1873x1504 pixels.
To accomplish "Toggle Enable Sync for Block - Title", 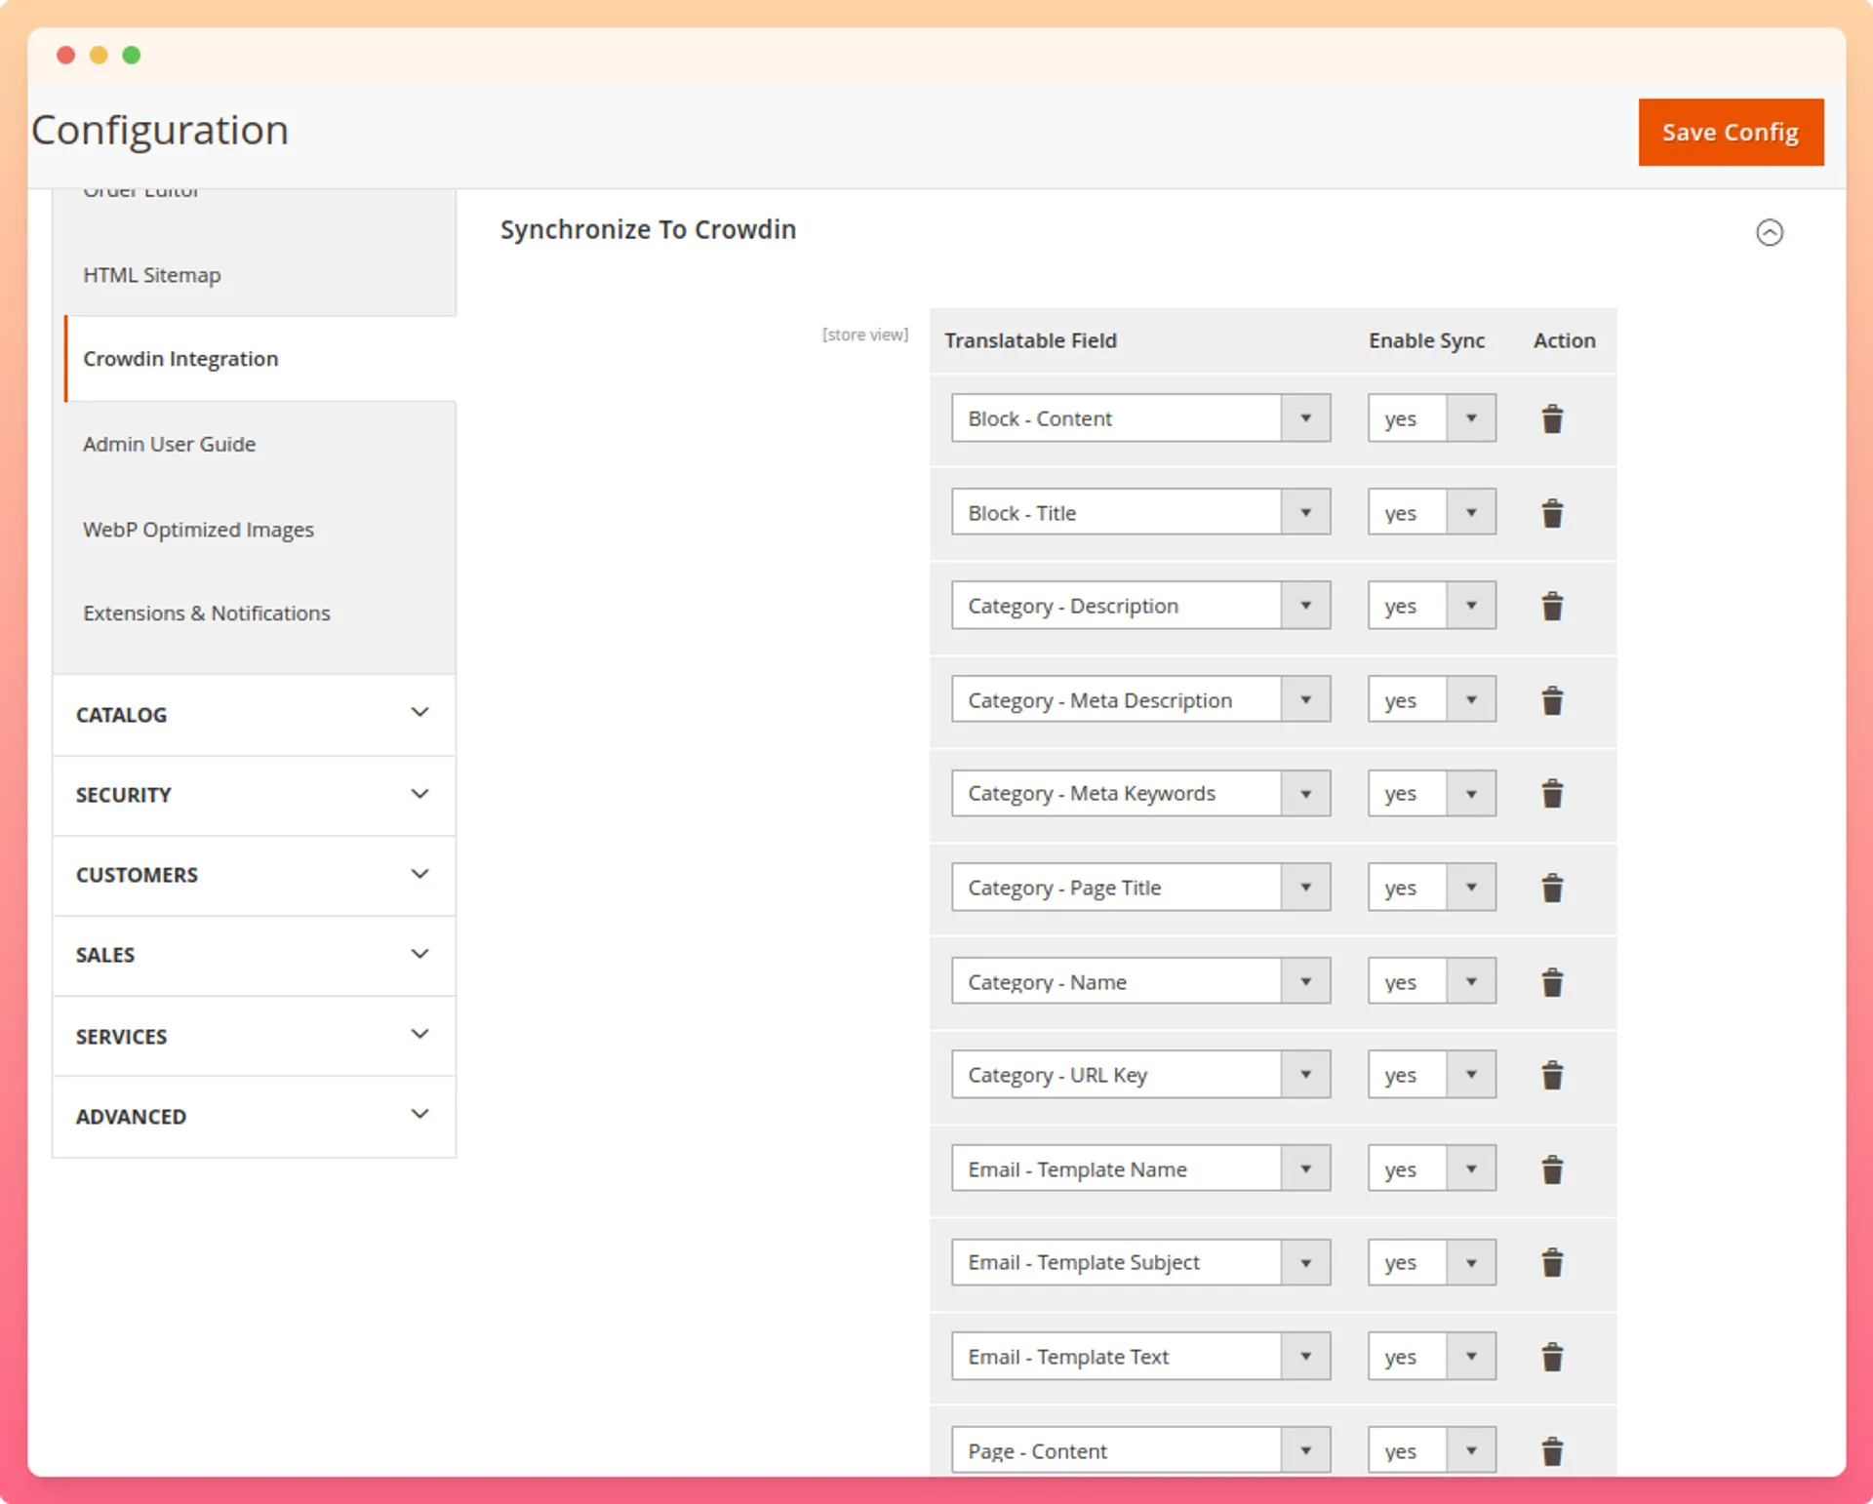I will (1431, 513).
